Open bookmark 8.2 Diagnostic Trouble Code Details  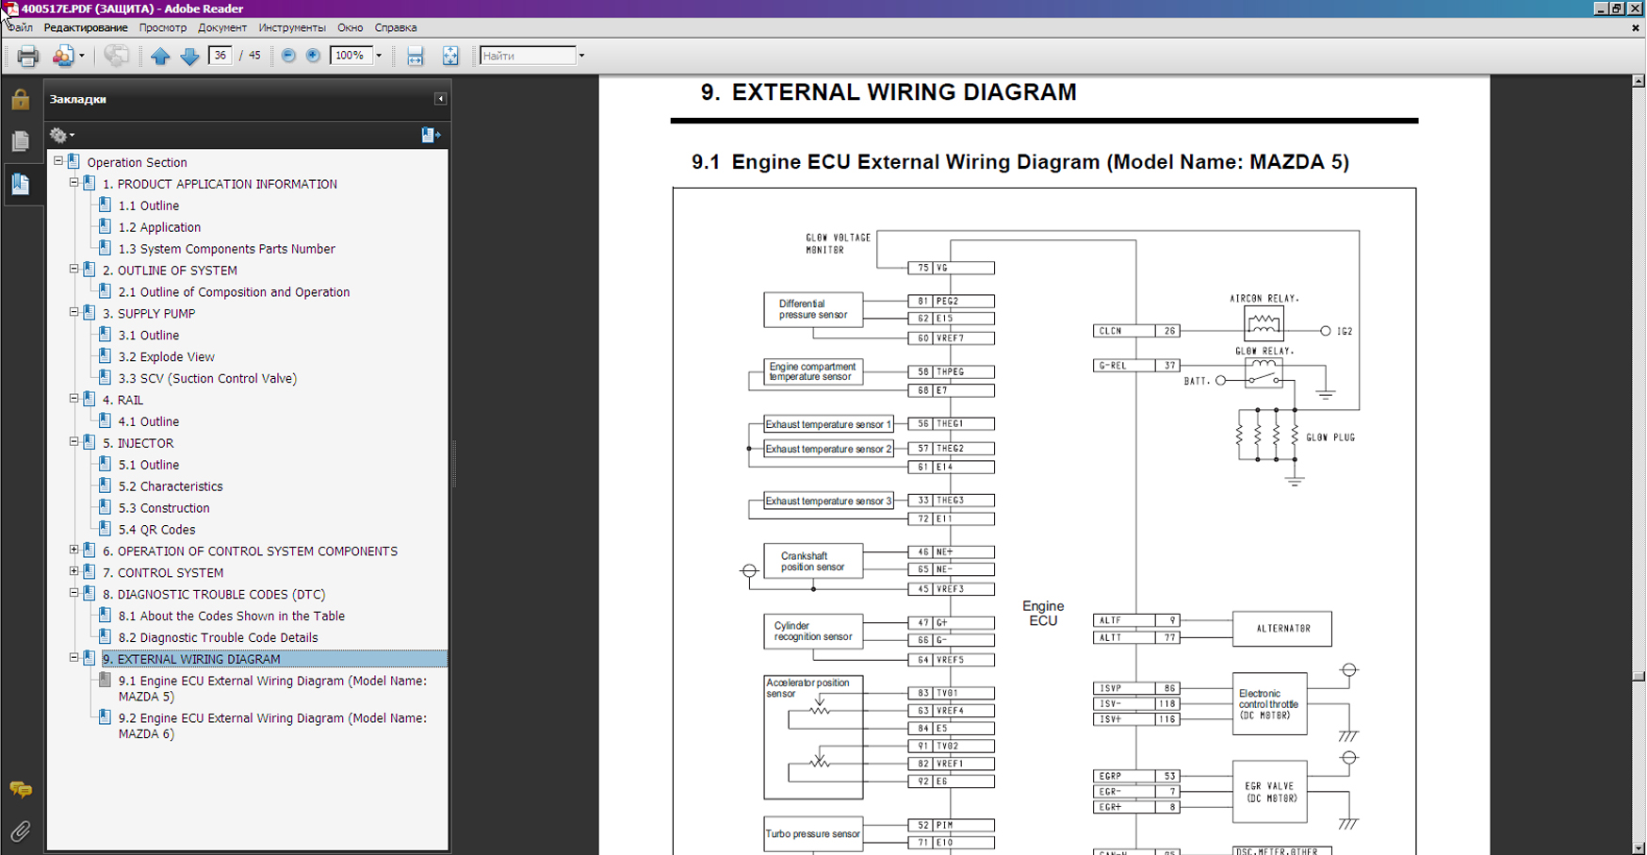point(218,637)
